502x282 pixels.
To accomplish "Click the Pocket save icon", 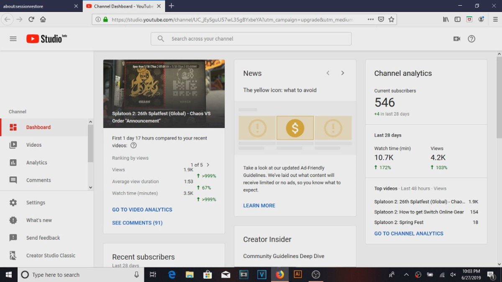I will (x=381, y=19).
